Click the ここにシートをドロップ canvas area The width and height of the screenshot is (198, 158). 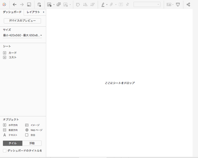(120, 83)
